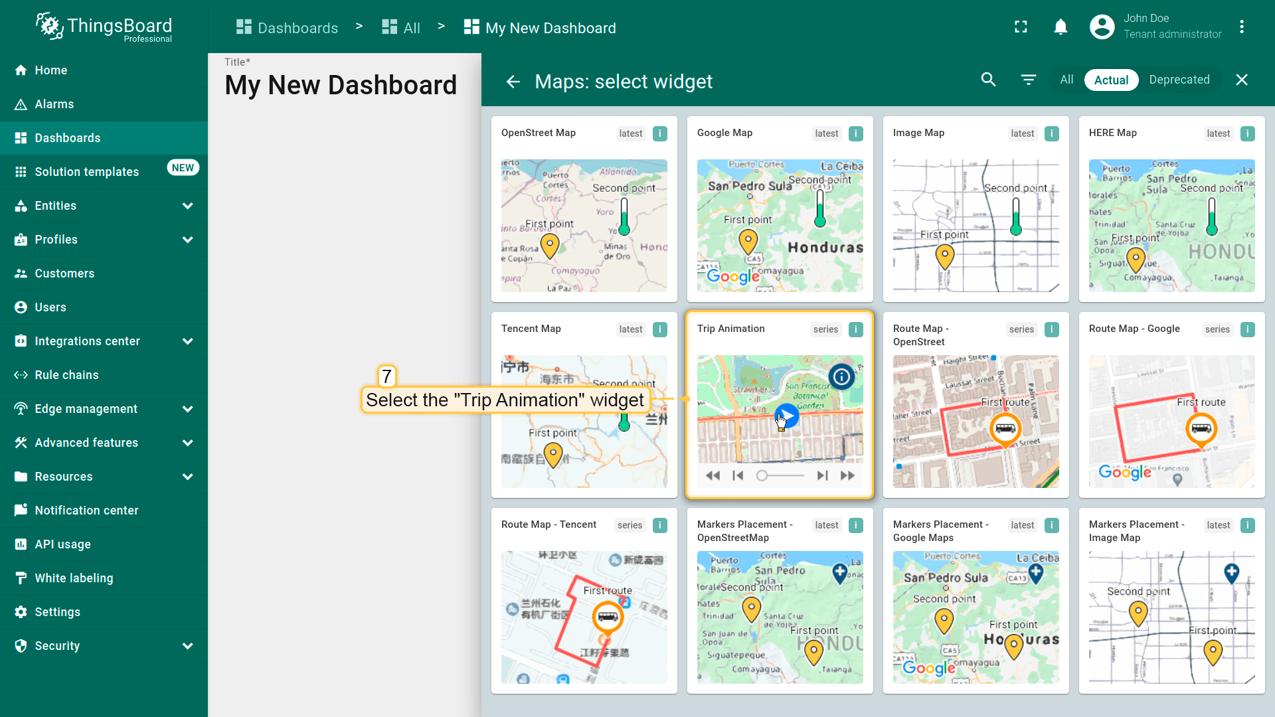Open the Home sidebar item
The width and height of the screenshot is (1275, 717).
[104, 70]
